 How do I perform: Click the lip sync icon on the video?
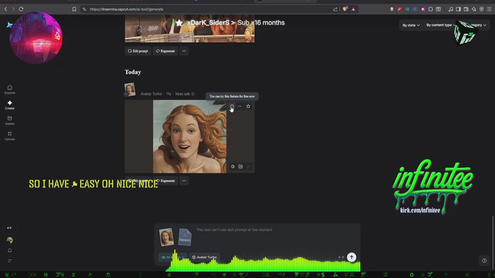point(232,106)
